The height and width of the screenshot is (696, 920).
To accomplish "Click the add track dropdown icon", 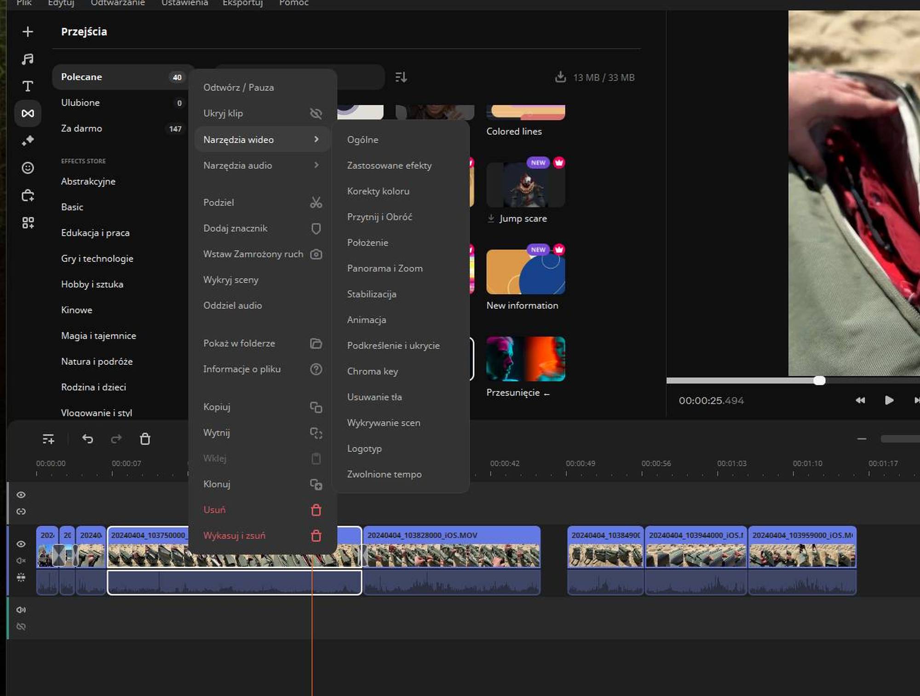I will 48,439.
